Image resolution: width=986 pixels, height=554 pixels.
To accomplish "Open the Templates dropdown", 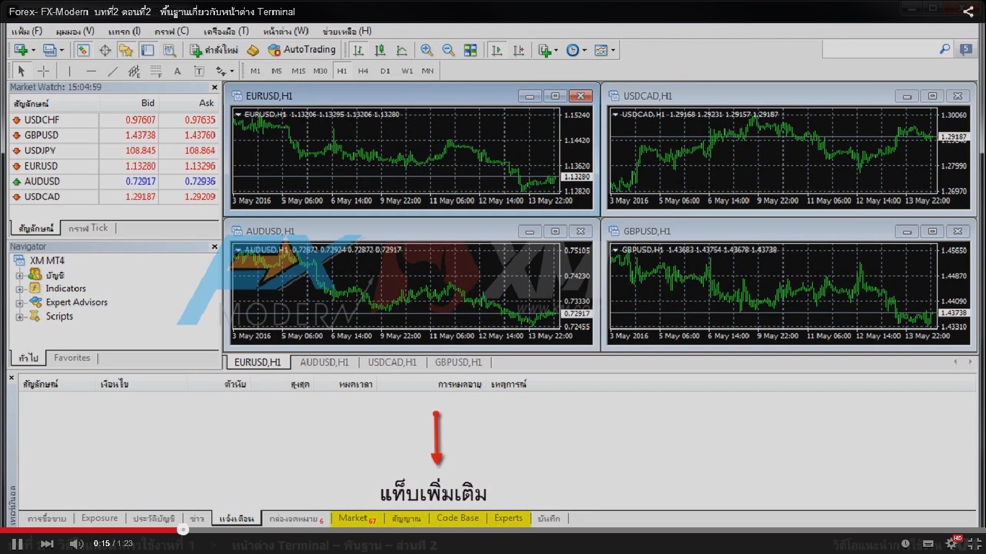I will [x=604, y=50].
